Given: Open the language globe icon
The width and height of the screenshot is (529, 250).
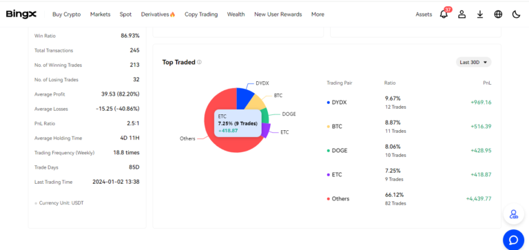Looking at the screenshot, I should [498, 14].
